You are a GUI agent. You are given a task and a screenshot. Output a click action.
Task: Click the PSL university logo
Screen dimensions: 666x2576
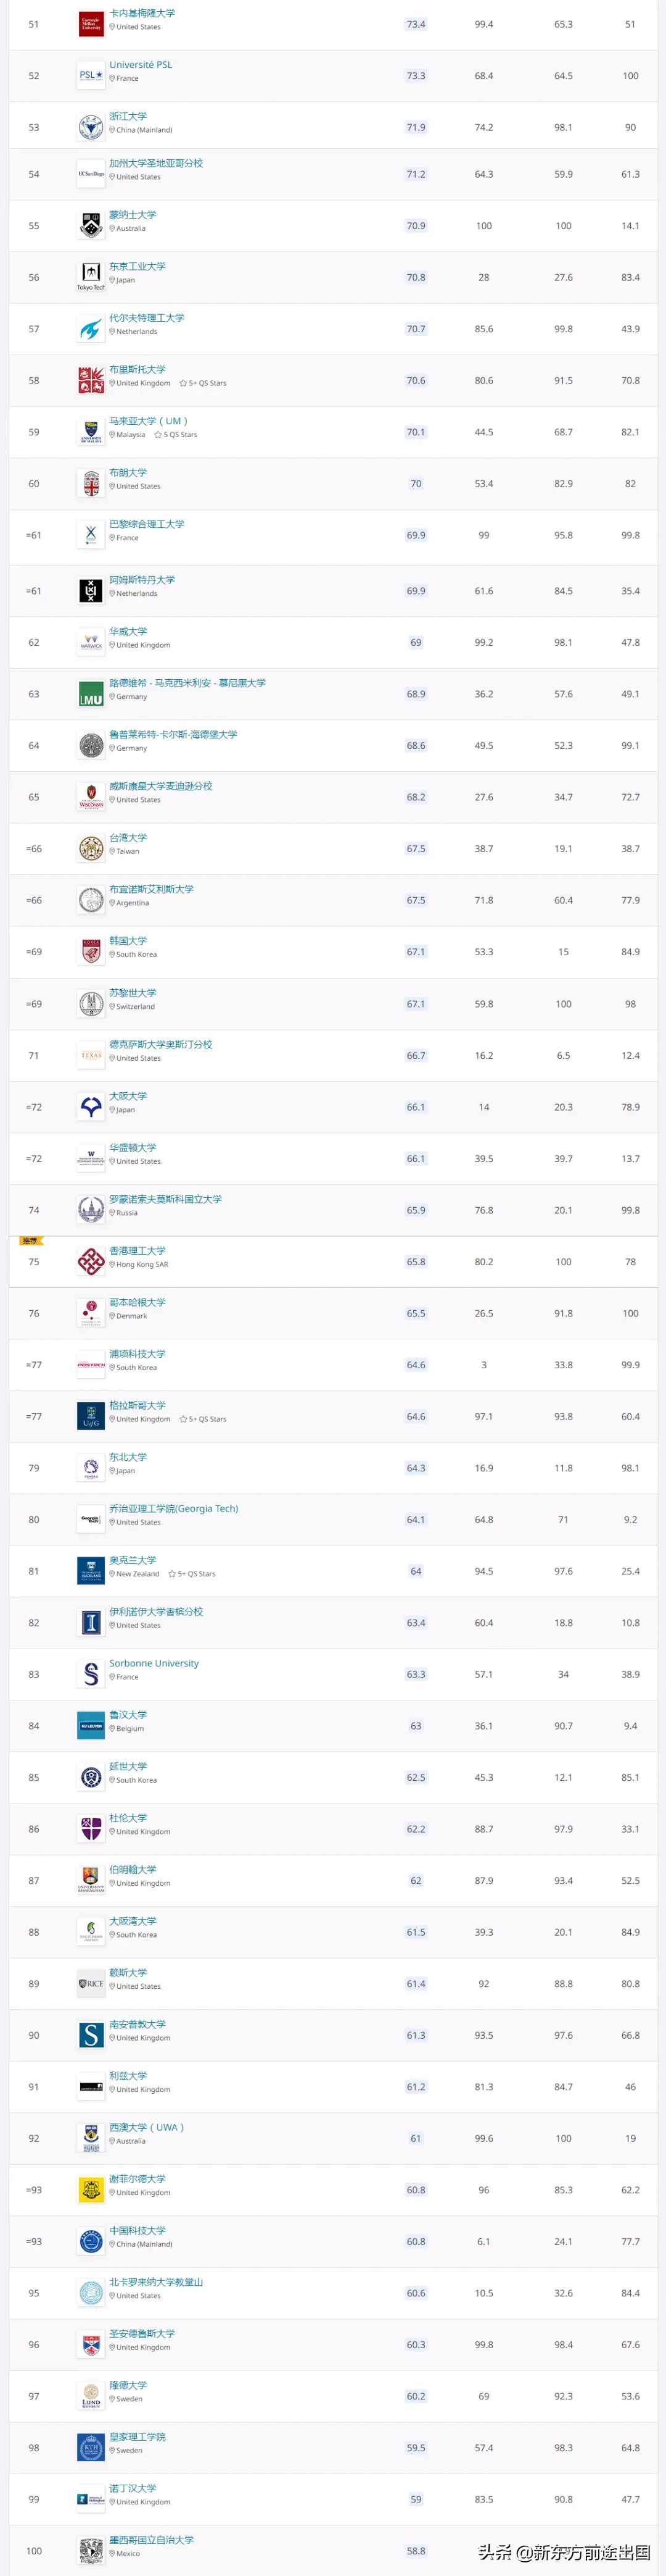(x=91, y=76)
